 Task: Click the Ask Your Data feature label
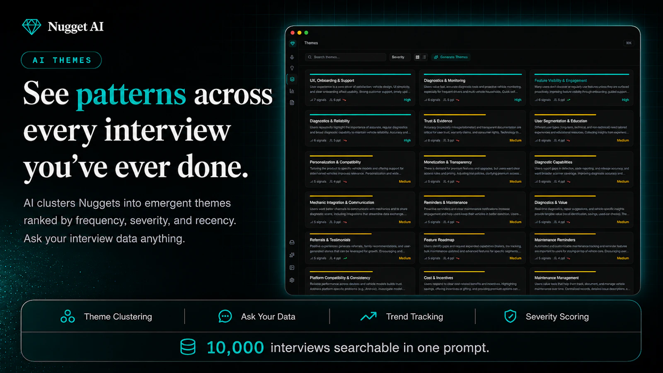point(268,317)
